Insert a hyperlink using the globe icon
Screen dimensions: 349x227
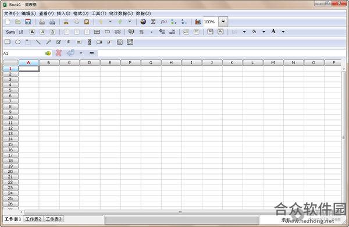click(x=143, y=22)
